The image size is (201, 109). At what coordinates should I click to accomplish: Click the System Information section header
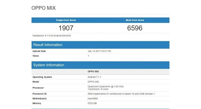click(x=49, y=65)
